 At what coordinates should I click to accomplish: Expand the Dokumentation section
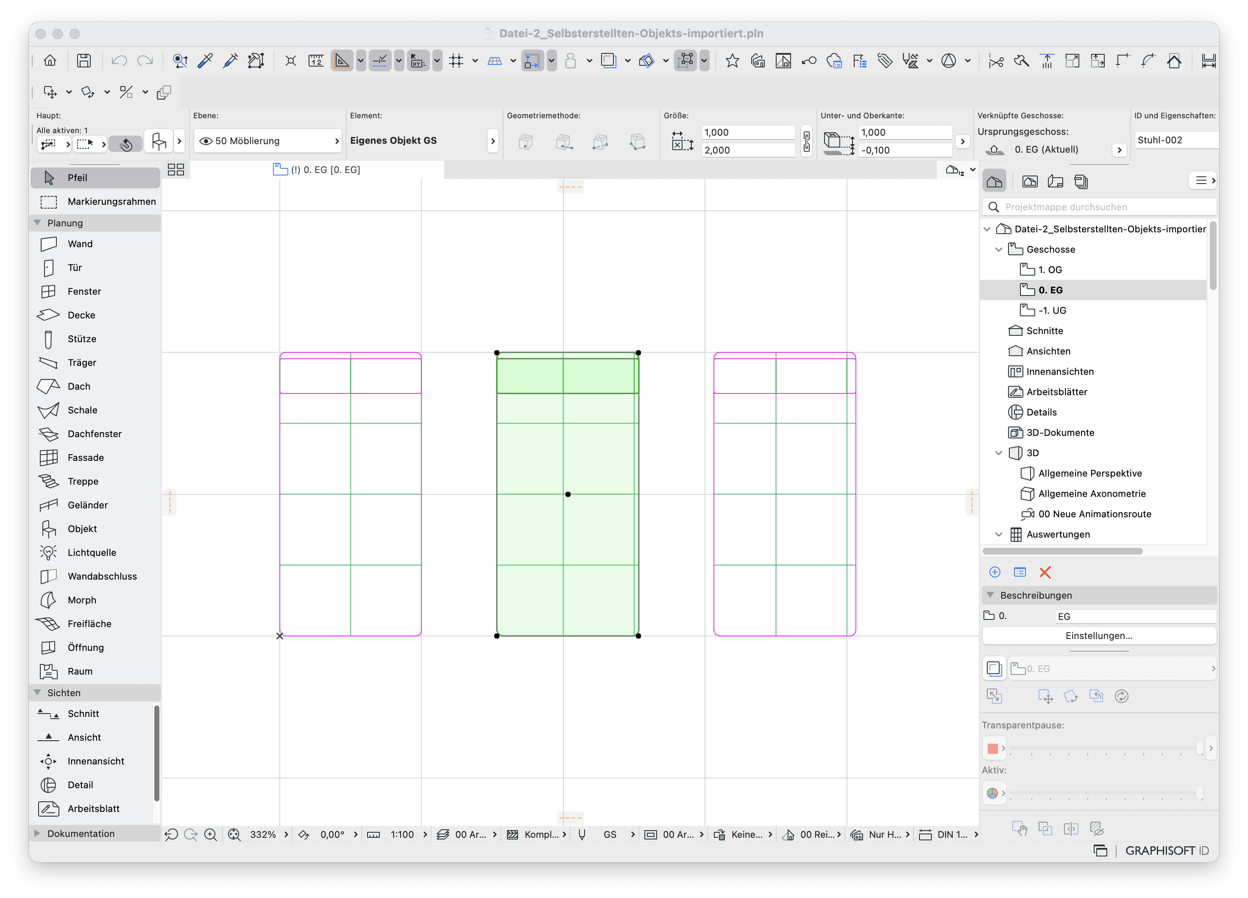point(37,833)
